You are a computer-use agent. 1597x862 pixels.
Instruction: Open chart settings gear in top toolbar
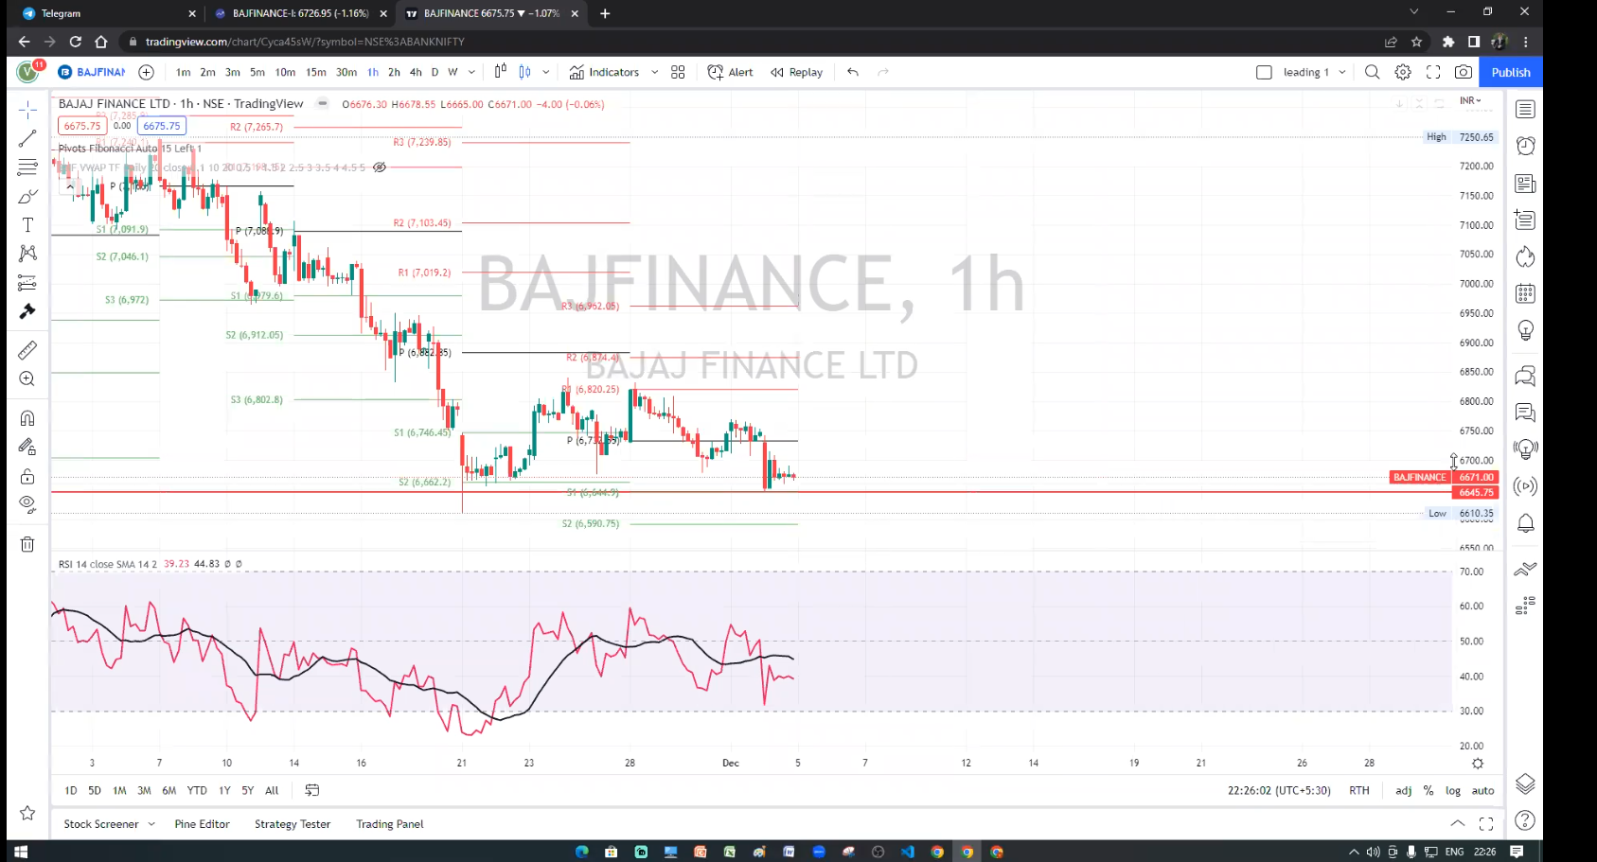click(x=1403, y=72)
